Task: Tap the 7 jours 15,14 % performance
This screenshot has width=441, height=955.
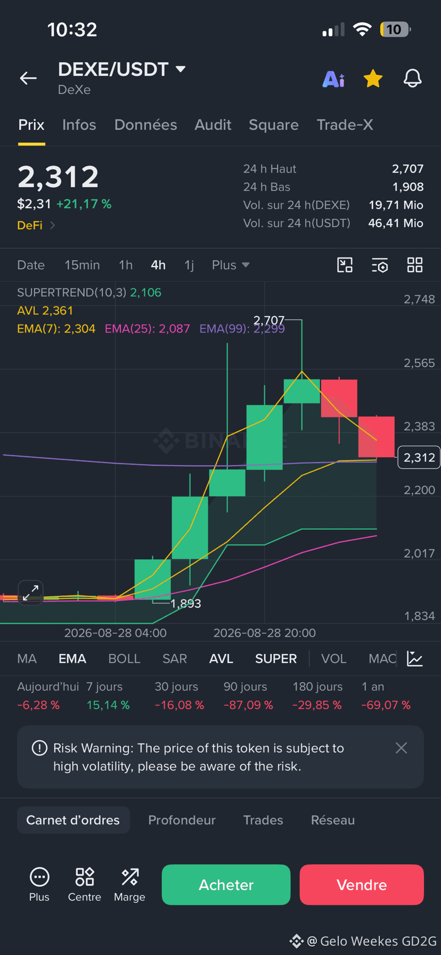Action: (x=108, y=696)
